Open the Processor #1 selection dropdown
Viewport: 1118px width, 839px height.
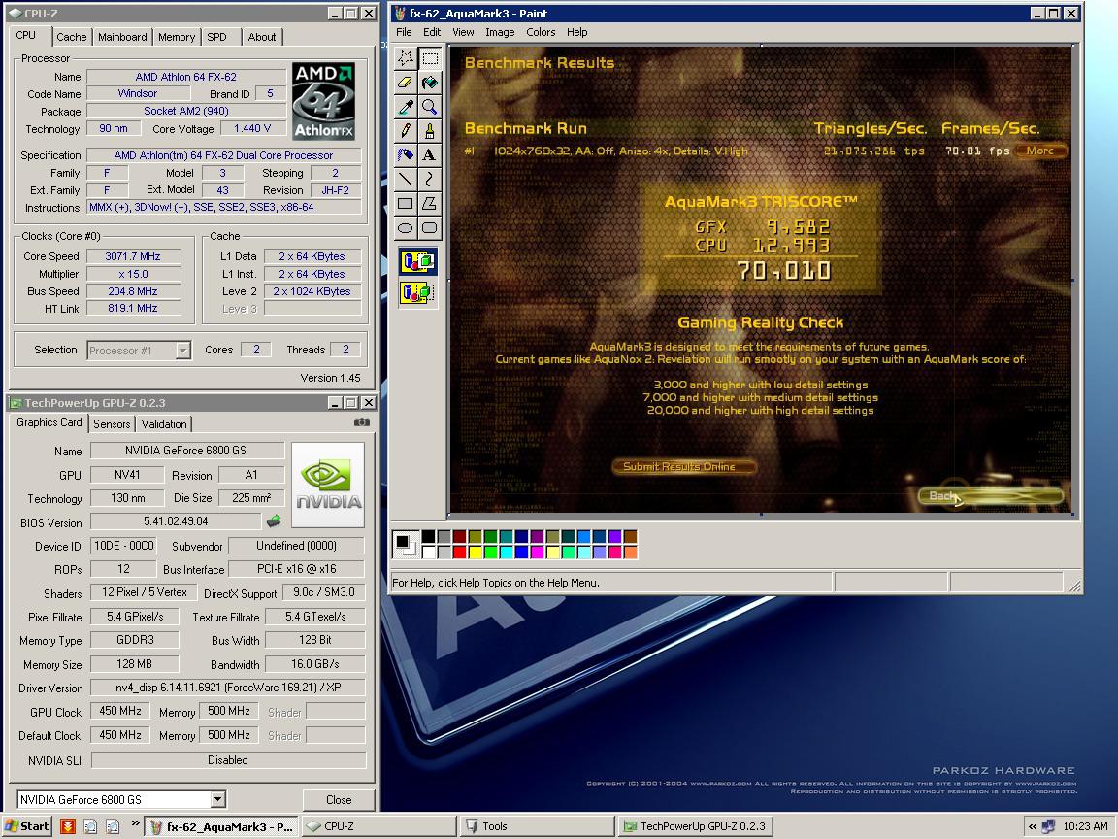(183, 351)
